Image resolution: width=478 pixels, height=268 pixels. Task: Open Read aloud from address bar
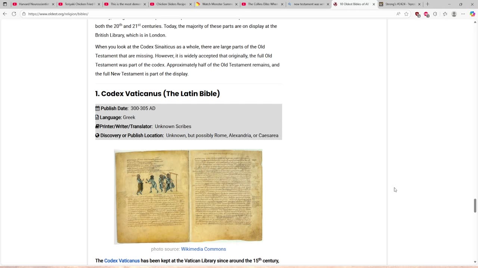[398, 14]
